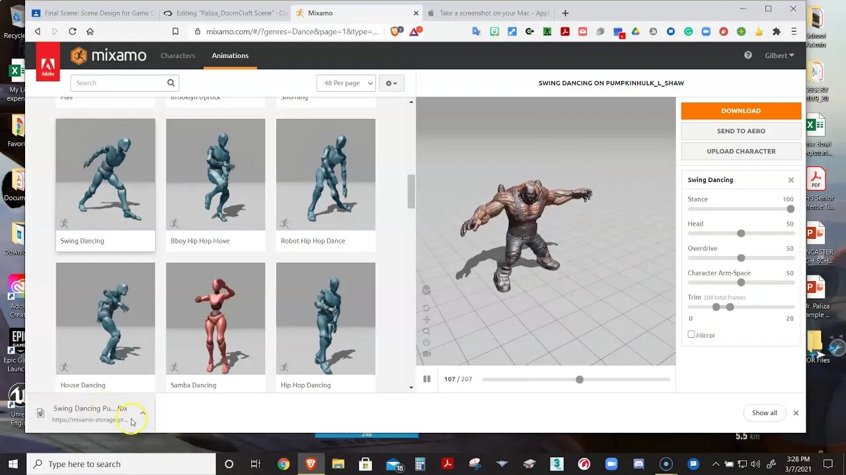Viewport: 846px width, 475px height.
Task: Select the Hip Hop Dancing thumbnail
Action: pos(326,319)
